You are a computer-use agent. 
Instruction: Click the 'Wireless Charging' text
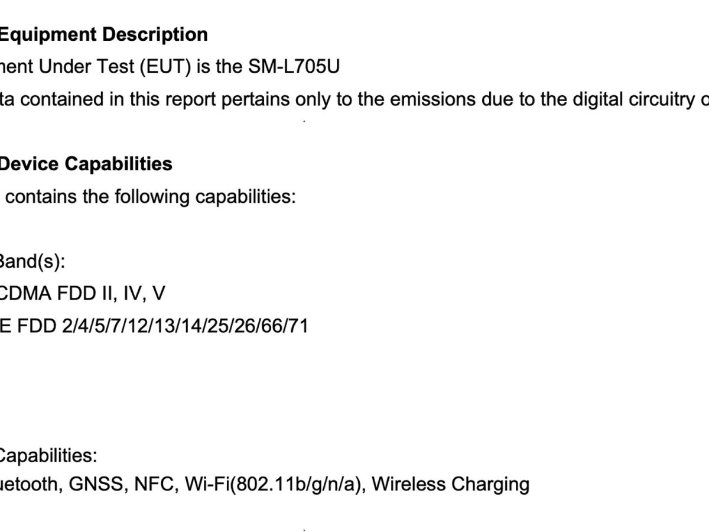[451, 485]
